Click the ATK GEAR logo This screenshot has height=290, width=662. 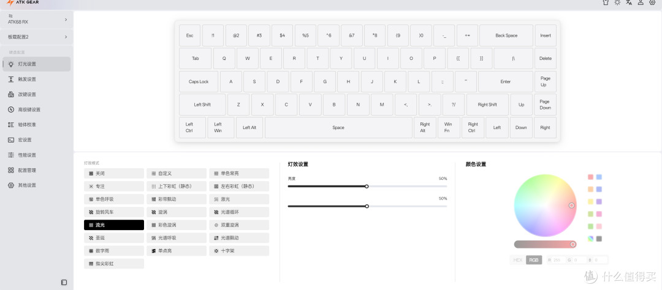(x=23, y=2)
